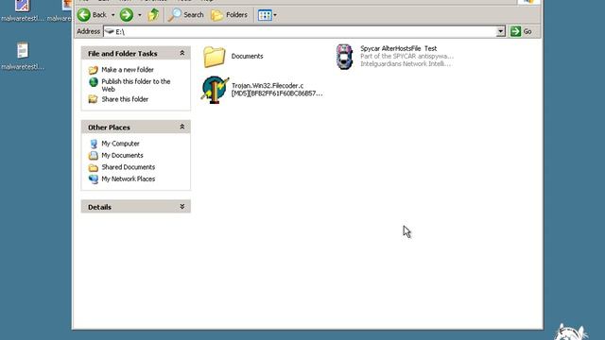
Task: Click the My Network Places sidebar icon
Action: click(93, 179)
